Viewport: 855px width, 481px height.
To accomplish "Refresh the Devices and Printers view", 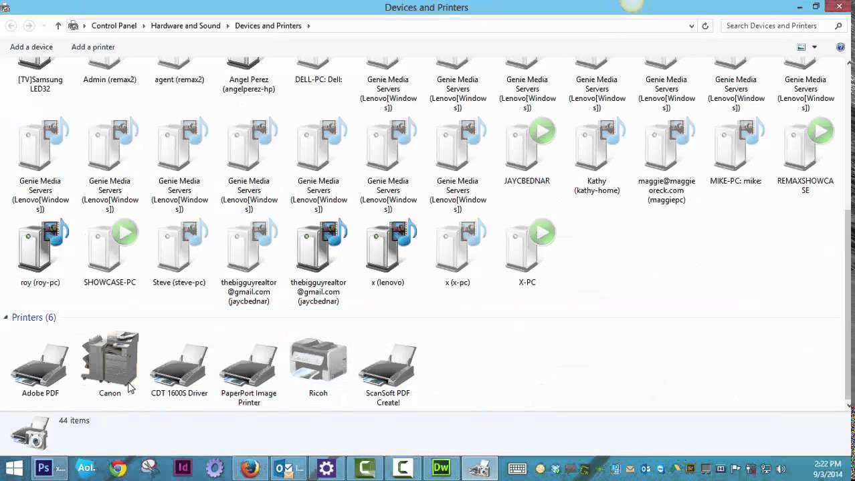I will click(x=704, y=26).
